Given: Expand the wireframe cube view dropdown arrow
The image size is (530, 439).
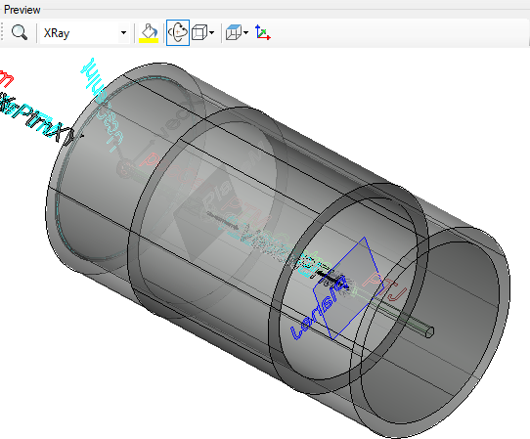Looking at the screenshot, I should (211, 33).
